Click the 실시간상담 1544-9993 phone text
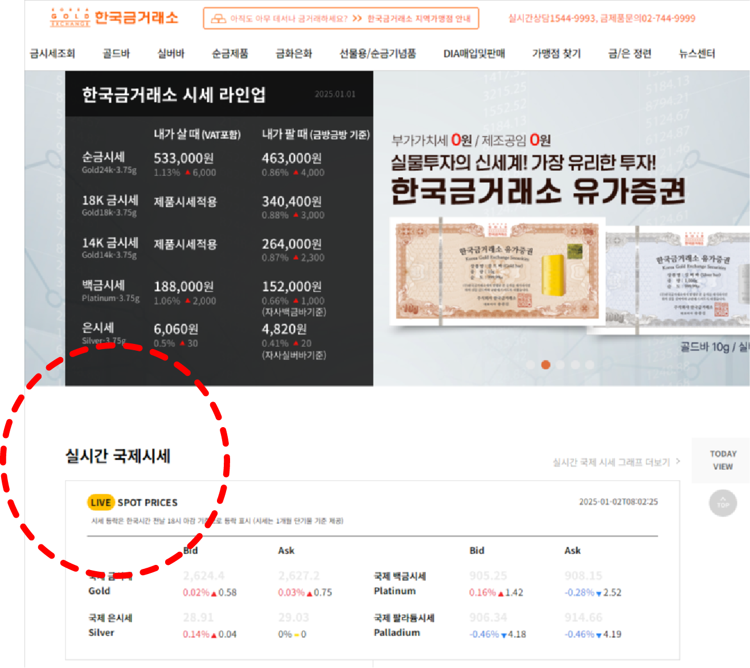Viewport: 750px width, 668px height. tap(552, 18)
